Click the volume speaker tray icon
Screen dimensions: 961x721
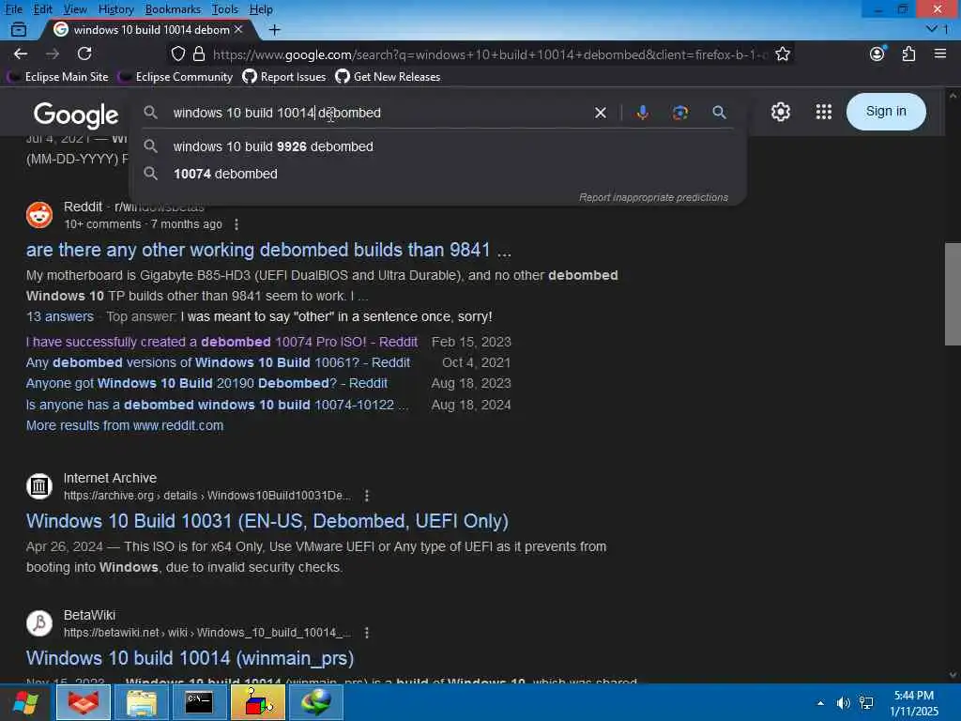[x=844, y=703]
